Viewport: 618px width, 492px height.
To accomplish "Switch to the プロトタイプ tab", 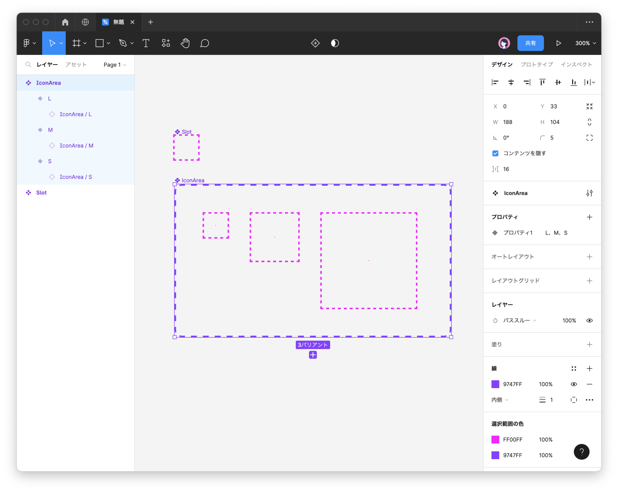I will click(x=537, y=65).
